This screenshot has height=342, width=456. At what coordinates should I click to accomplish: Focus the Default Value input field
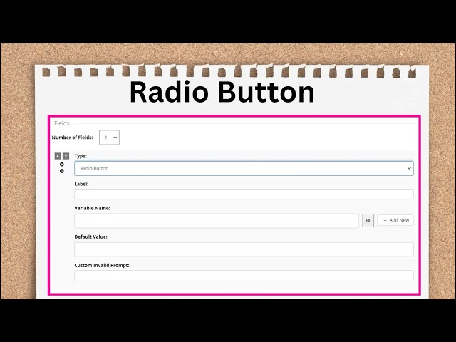click(244, 249)
